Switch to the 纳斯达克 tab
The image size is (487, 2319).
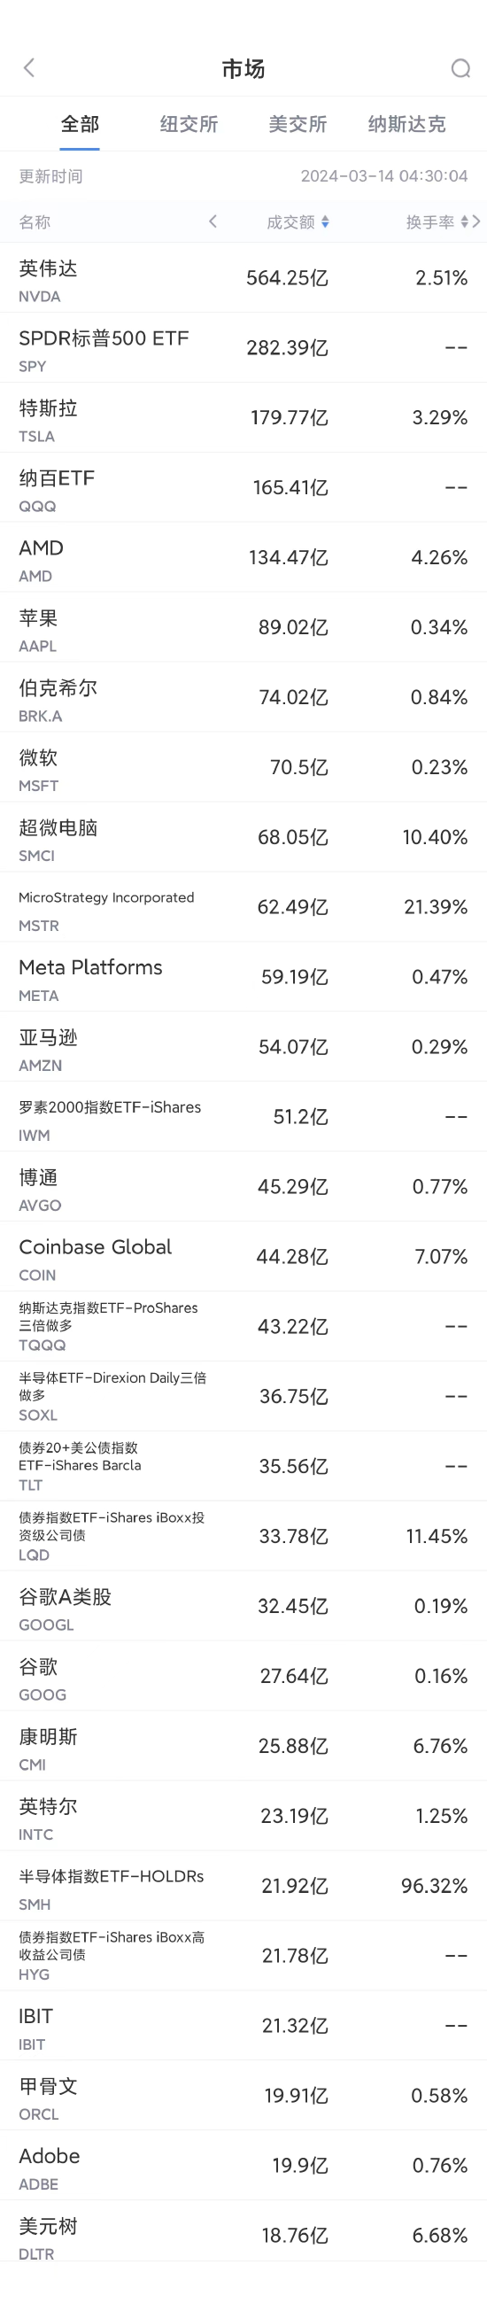(x=407, y=124)
